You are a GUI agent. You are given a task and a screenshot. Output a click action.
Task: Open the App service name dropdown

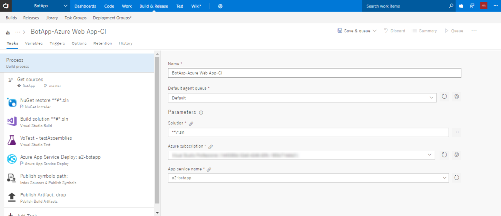tap(308, 178)
